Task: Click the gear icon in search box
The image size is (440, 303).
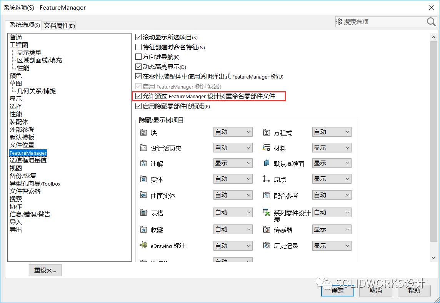Action: point(339,22)
